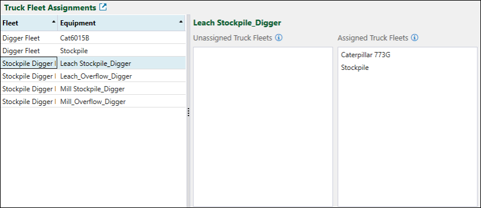Image resolution: width=481 pixels, height=208 pixels.
Task: Select Mill_Overflow_Digger row
Action: pyautogui.click(x=93, y=101)
